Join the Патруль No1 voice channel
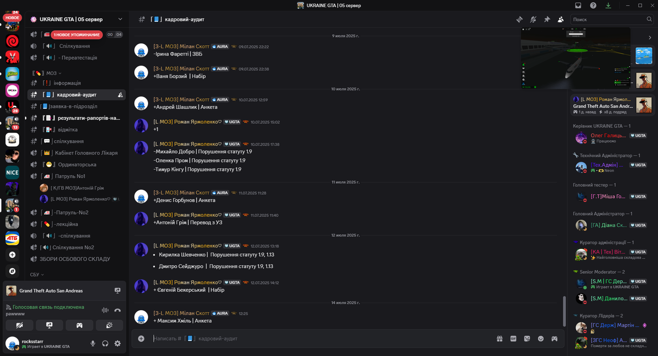 pos(77,176)
